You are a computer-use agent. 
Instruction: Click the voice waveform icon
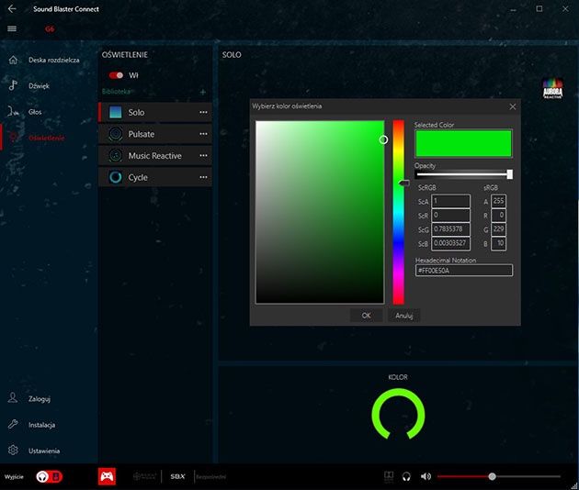pos(13,111)
